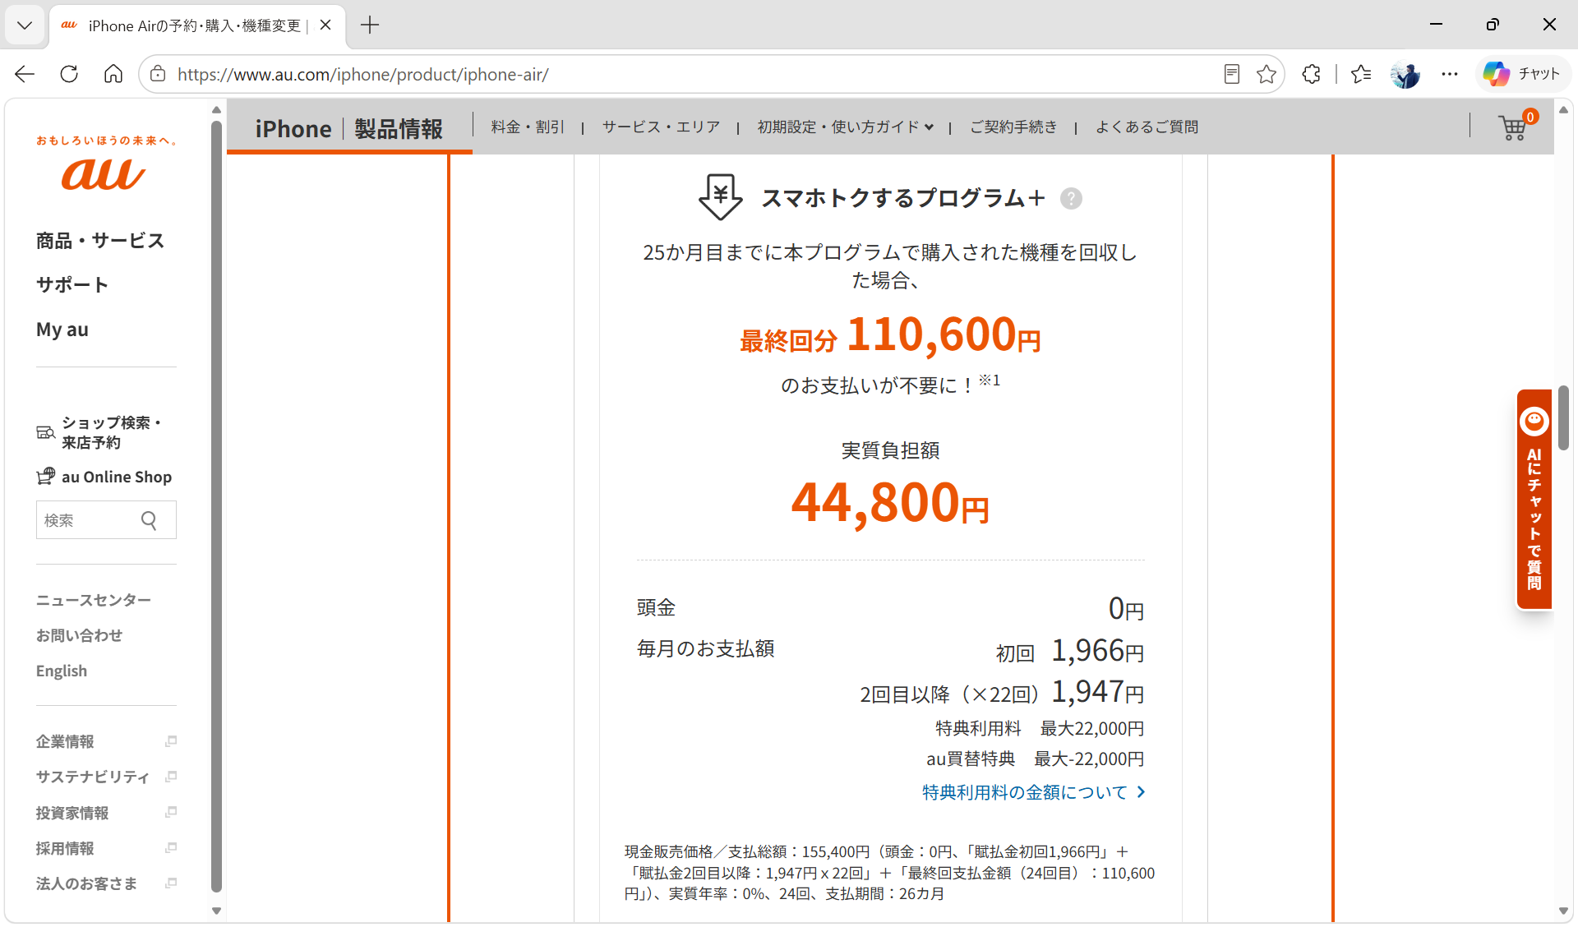
Task: Open the ご契約手続き menu item
Action: pos(1013,127)
